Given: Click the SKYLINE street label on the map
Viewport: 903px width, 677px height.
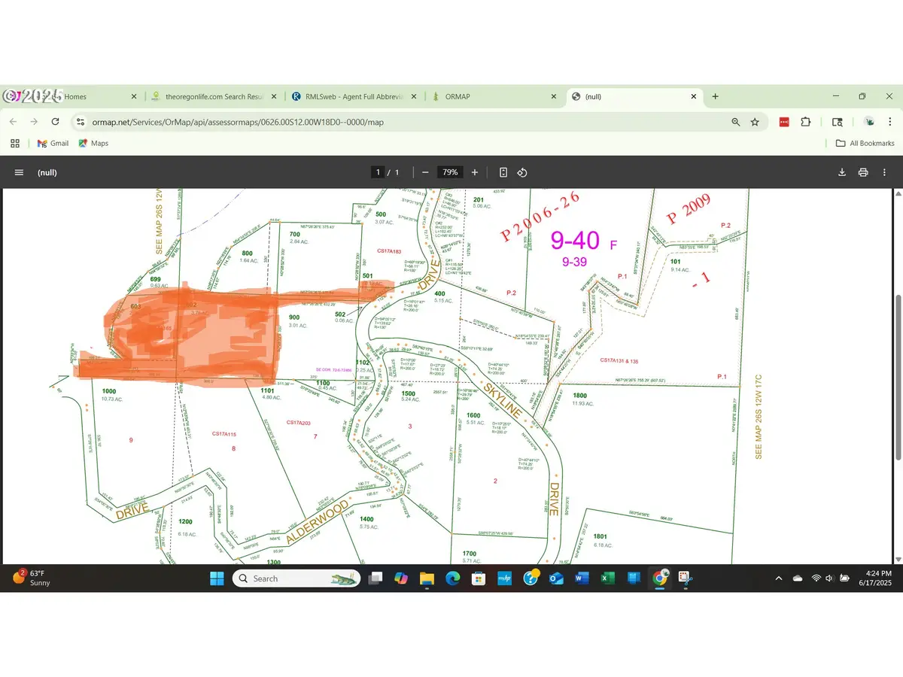Looking at the screenshot, I should [x=502, y=400].
